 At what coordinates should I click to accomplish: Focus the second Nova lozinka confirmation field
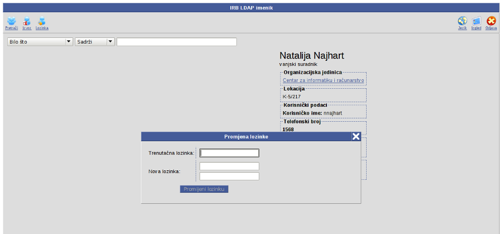230,176
